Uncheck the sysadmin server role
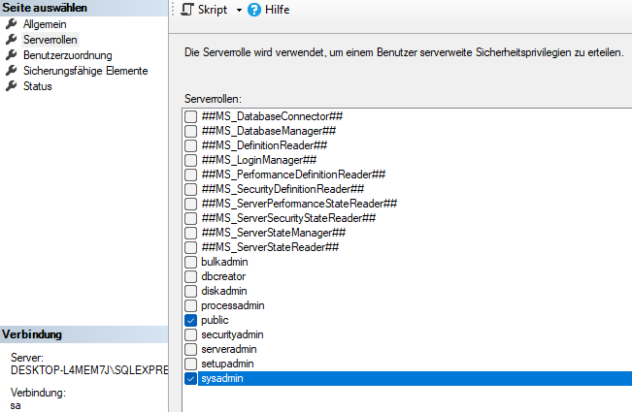 190,378
